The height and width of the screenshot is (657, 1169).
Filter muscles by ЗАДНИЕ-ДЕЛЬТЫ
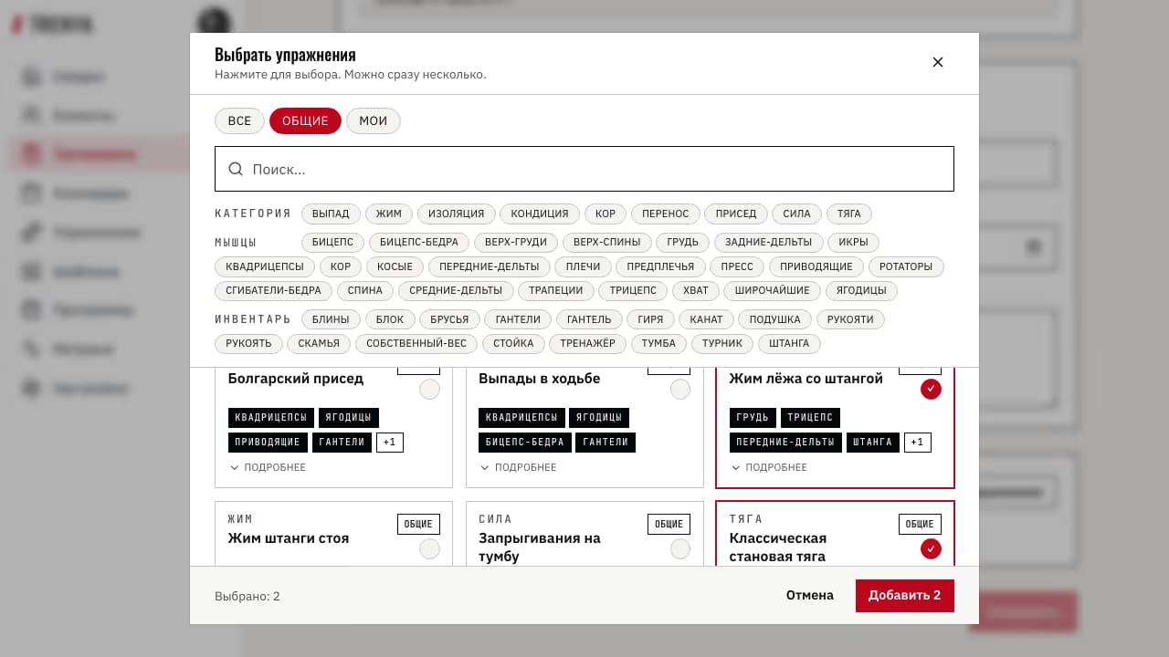click(x=768, y=242)
